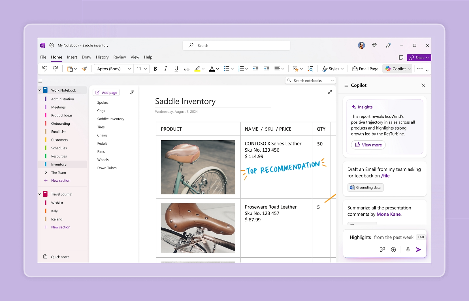469x301 pixels.
Task: Send the Copilot prompt
Action: point(418,249)
